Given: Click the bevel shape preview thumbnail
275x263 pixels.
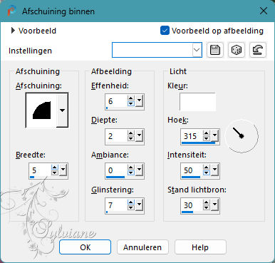Looking at the screenshot, I should point(41,110).
